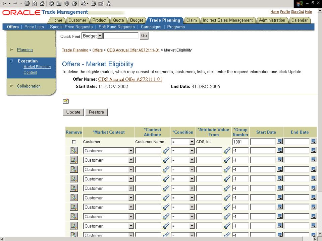322x241 pixels.
Task: Launch the Messenger figure icon
Action: (109, 3)
